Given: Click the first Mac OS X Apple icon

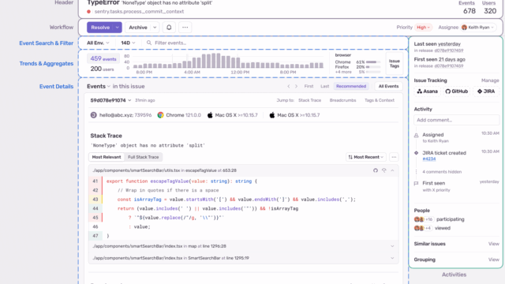Looking at the screenshot, I should pyautogui.click(x=210, y=115).
